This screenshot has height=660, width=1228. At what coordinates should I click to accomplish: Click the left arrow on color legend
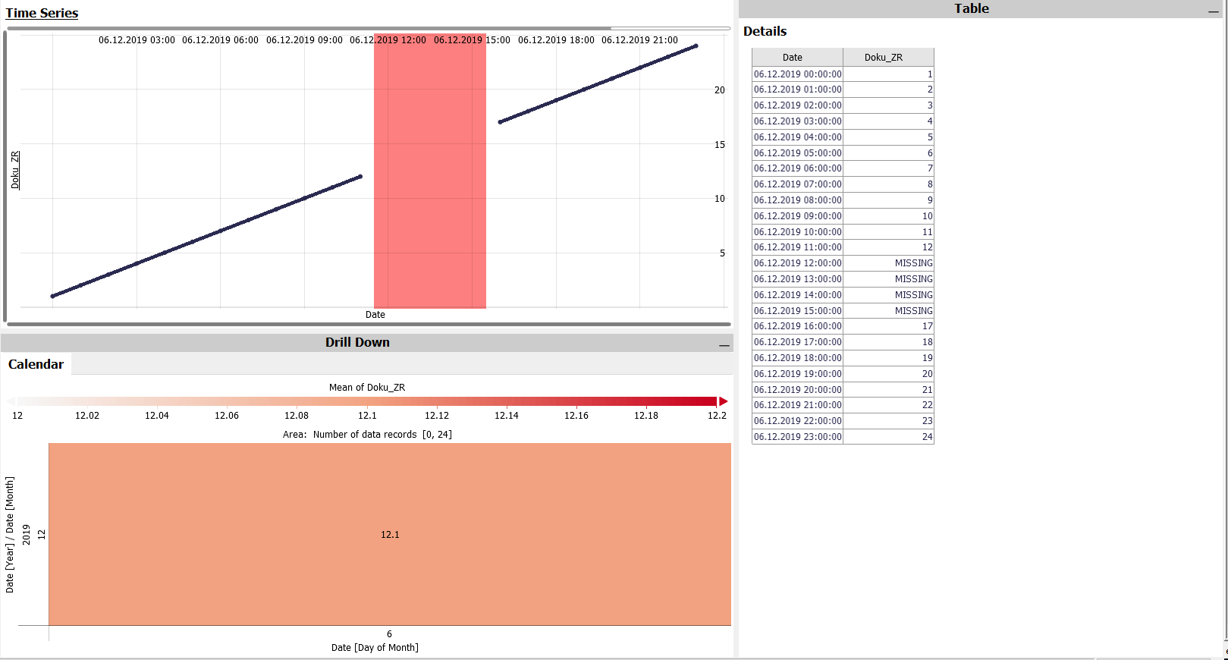click(11, 401)
